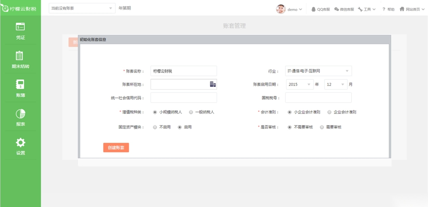Open the 报表 pie chart icon
Screen dimensions: 428x207
21,114
